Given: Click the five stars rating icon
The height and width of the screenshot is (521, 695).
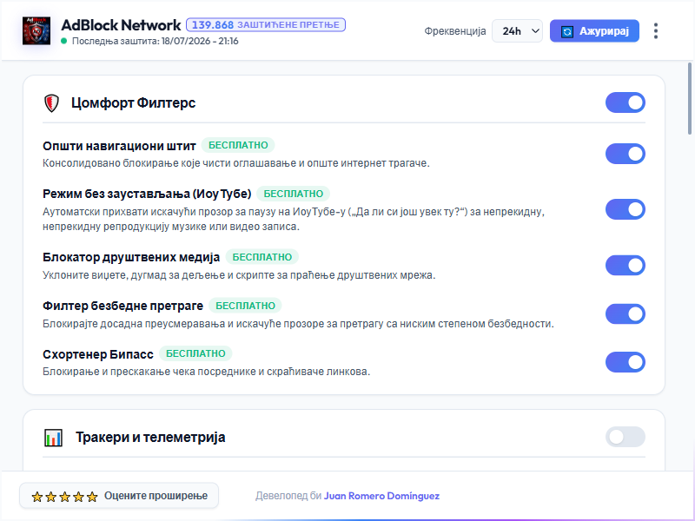Looking at the screenshot, I should point(64,496).
